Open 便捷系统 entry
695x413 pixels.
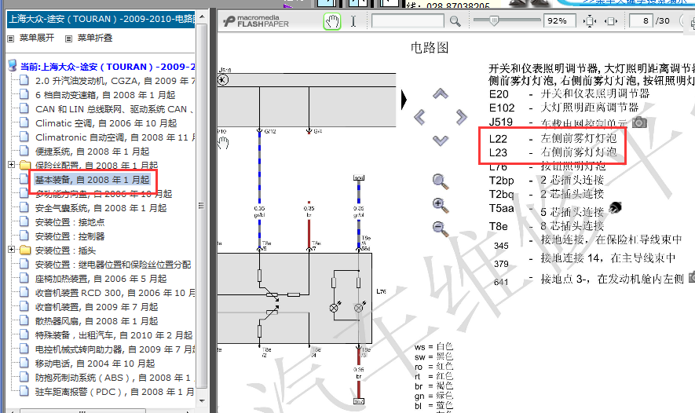92,152
